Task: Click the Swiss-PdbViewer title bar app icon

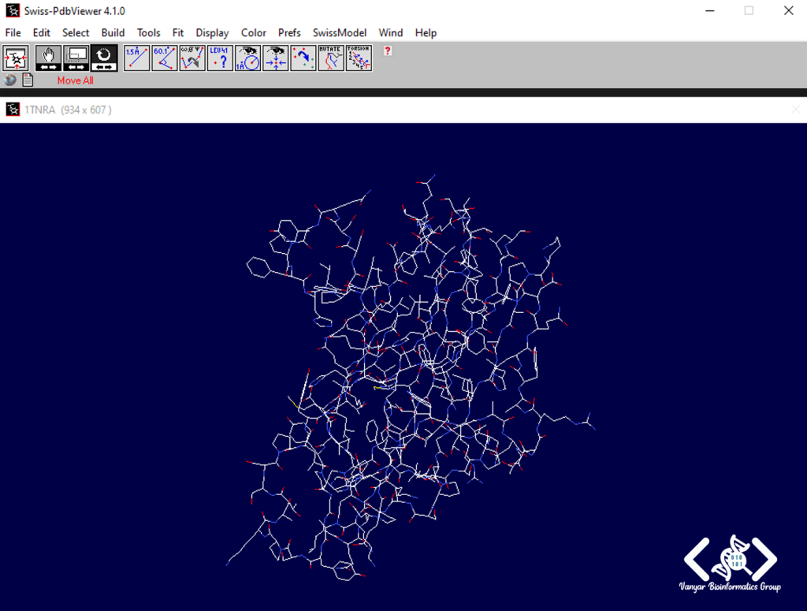Action: 13,11
